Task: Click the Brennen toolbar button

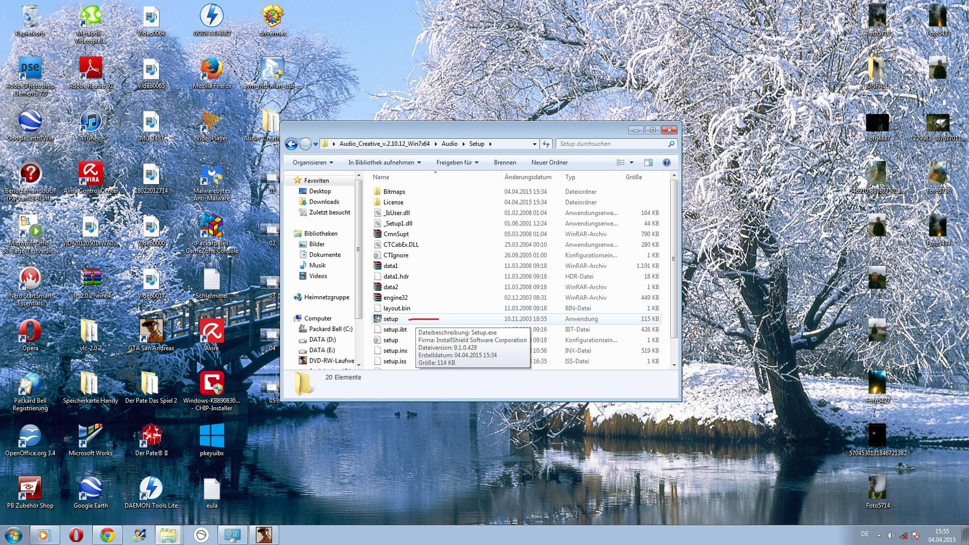Action: point(505,163)
